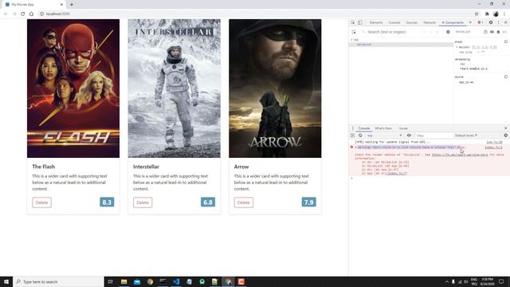
Task: Click the Interstellar poster image
Action: click(174, 88)
